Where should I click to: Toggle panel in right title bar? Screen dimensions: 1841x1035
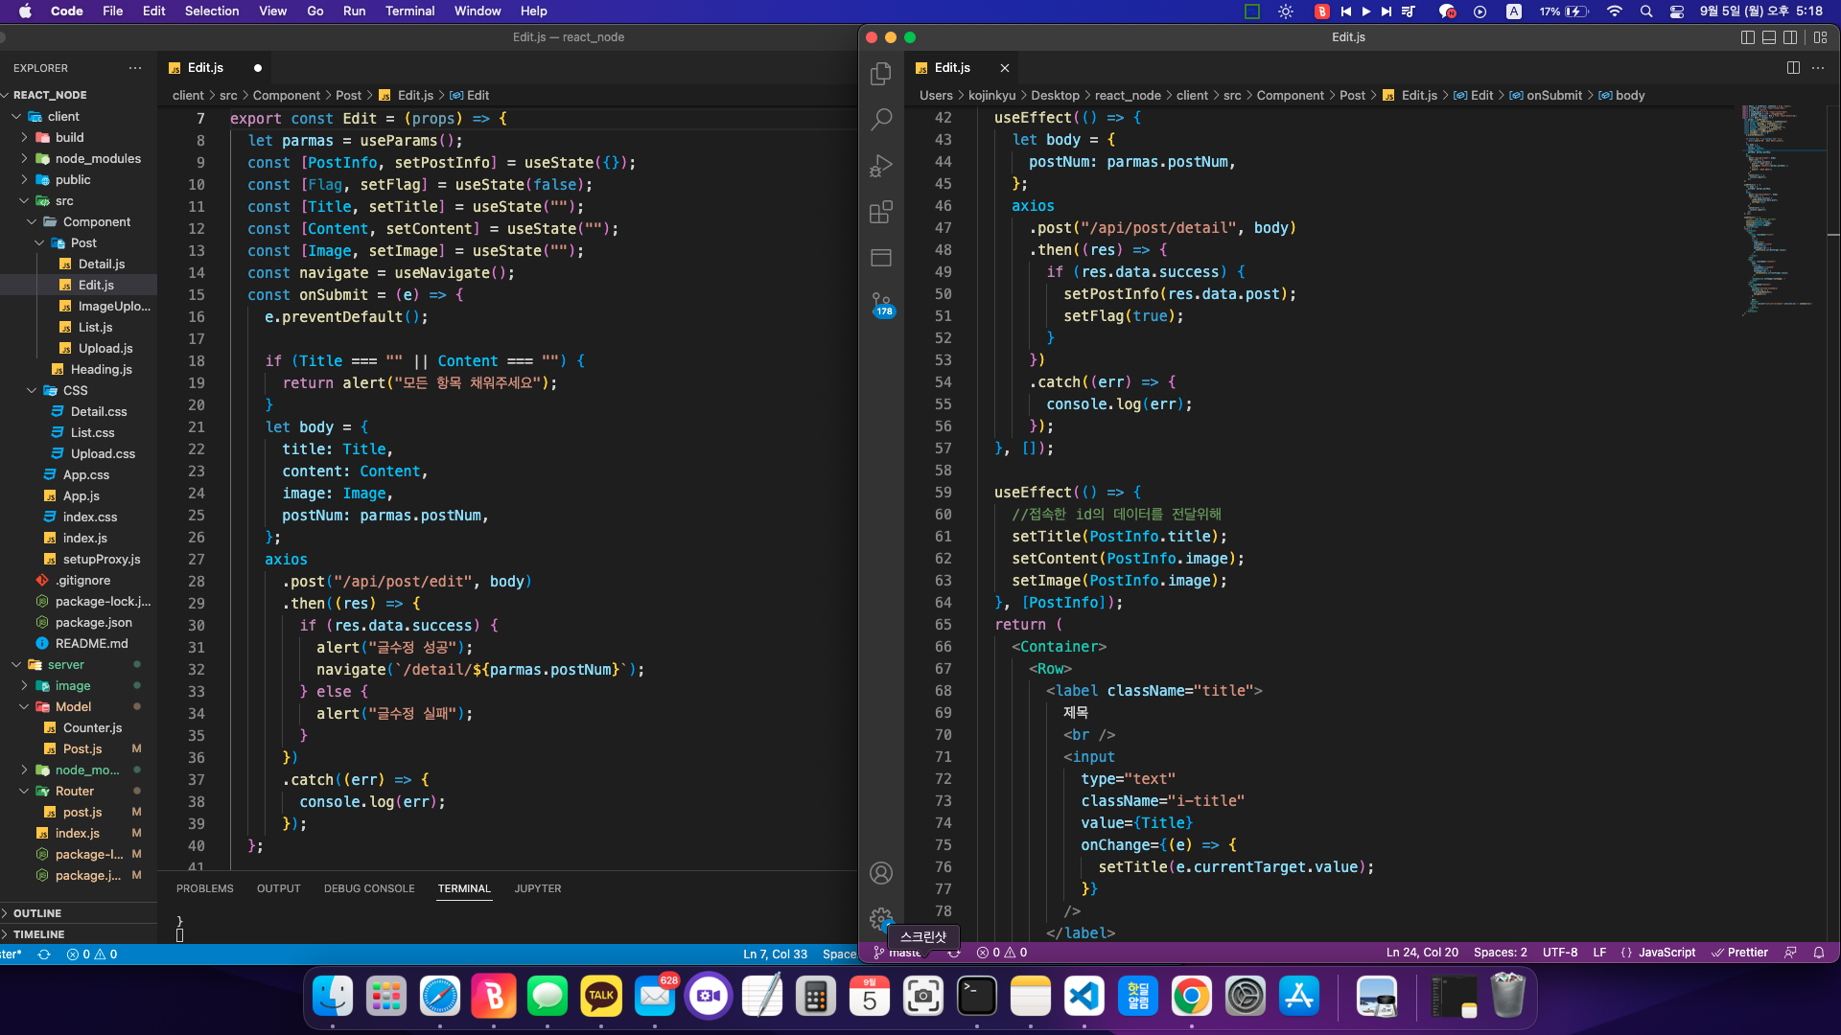[x=1769, y=37]
